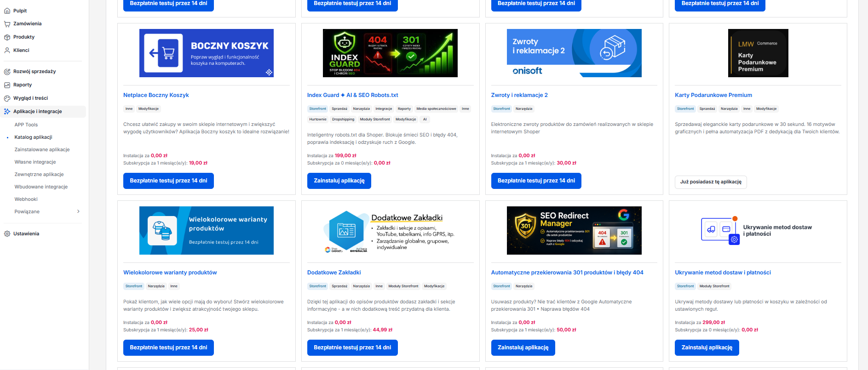Open the Raporty menu item
The image size is (868, 370).
(23, 85)
